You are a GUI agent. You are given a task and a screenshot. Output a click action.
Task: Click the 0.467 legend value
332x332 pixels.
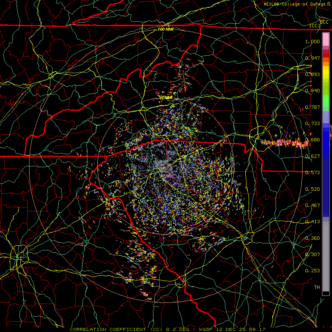(x=312, y=205)
